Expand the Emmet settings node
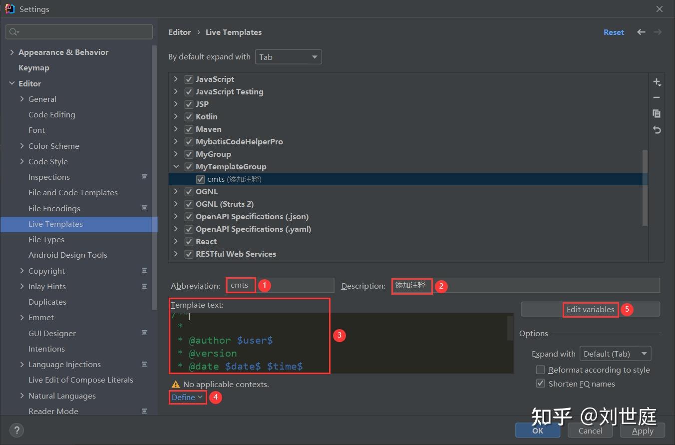This screenshot has height=445, width=675. (x=22, y=317)
